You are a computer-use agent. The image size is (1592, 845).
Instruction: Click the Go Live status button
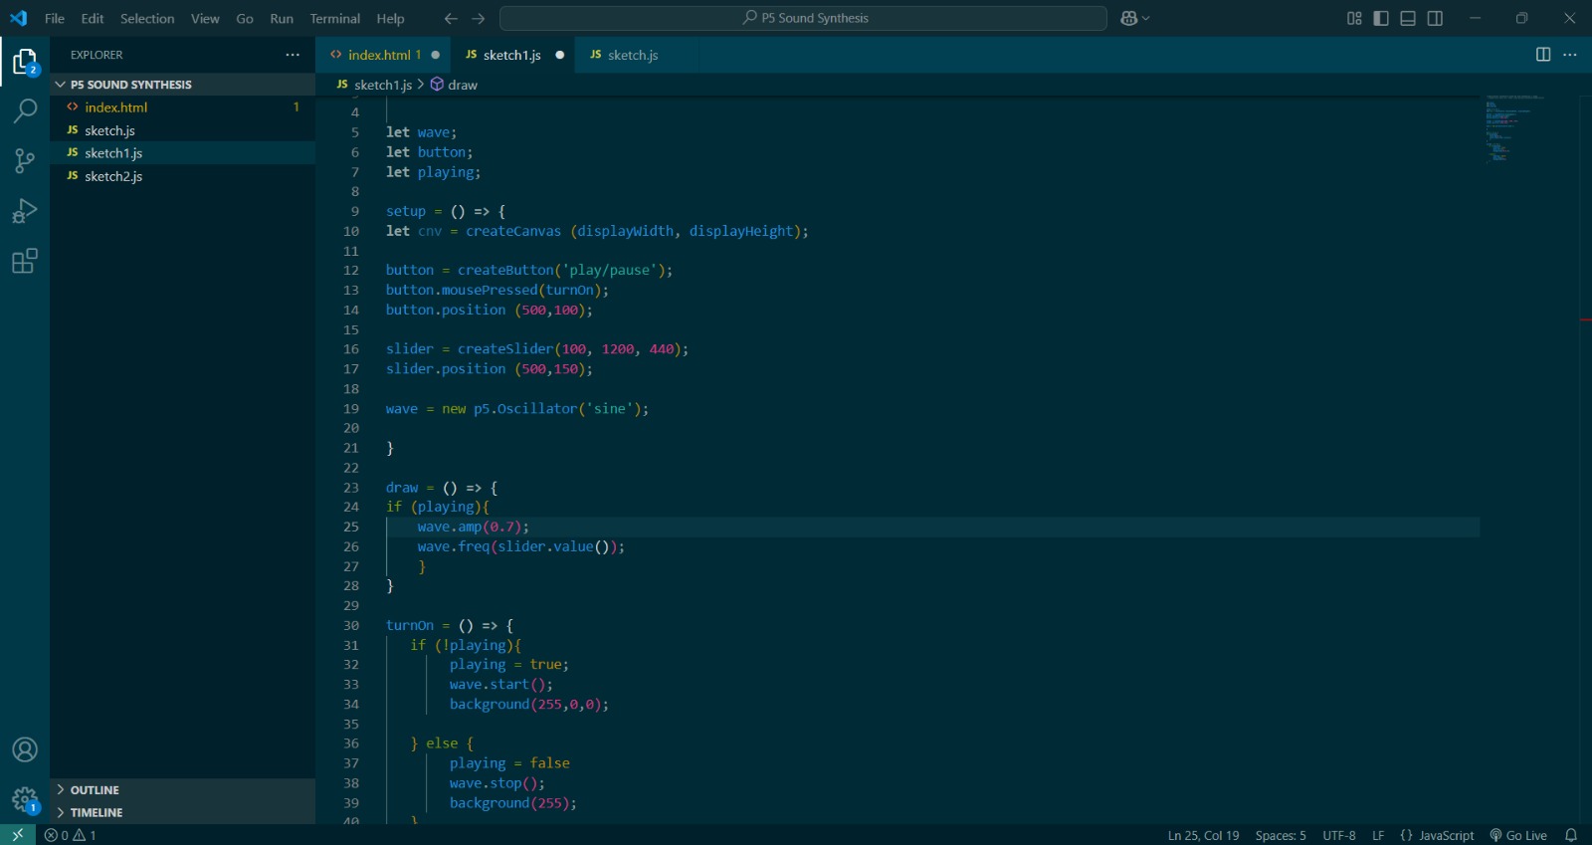pyautogui.click(x=1518, y=835)
